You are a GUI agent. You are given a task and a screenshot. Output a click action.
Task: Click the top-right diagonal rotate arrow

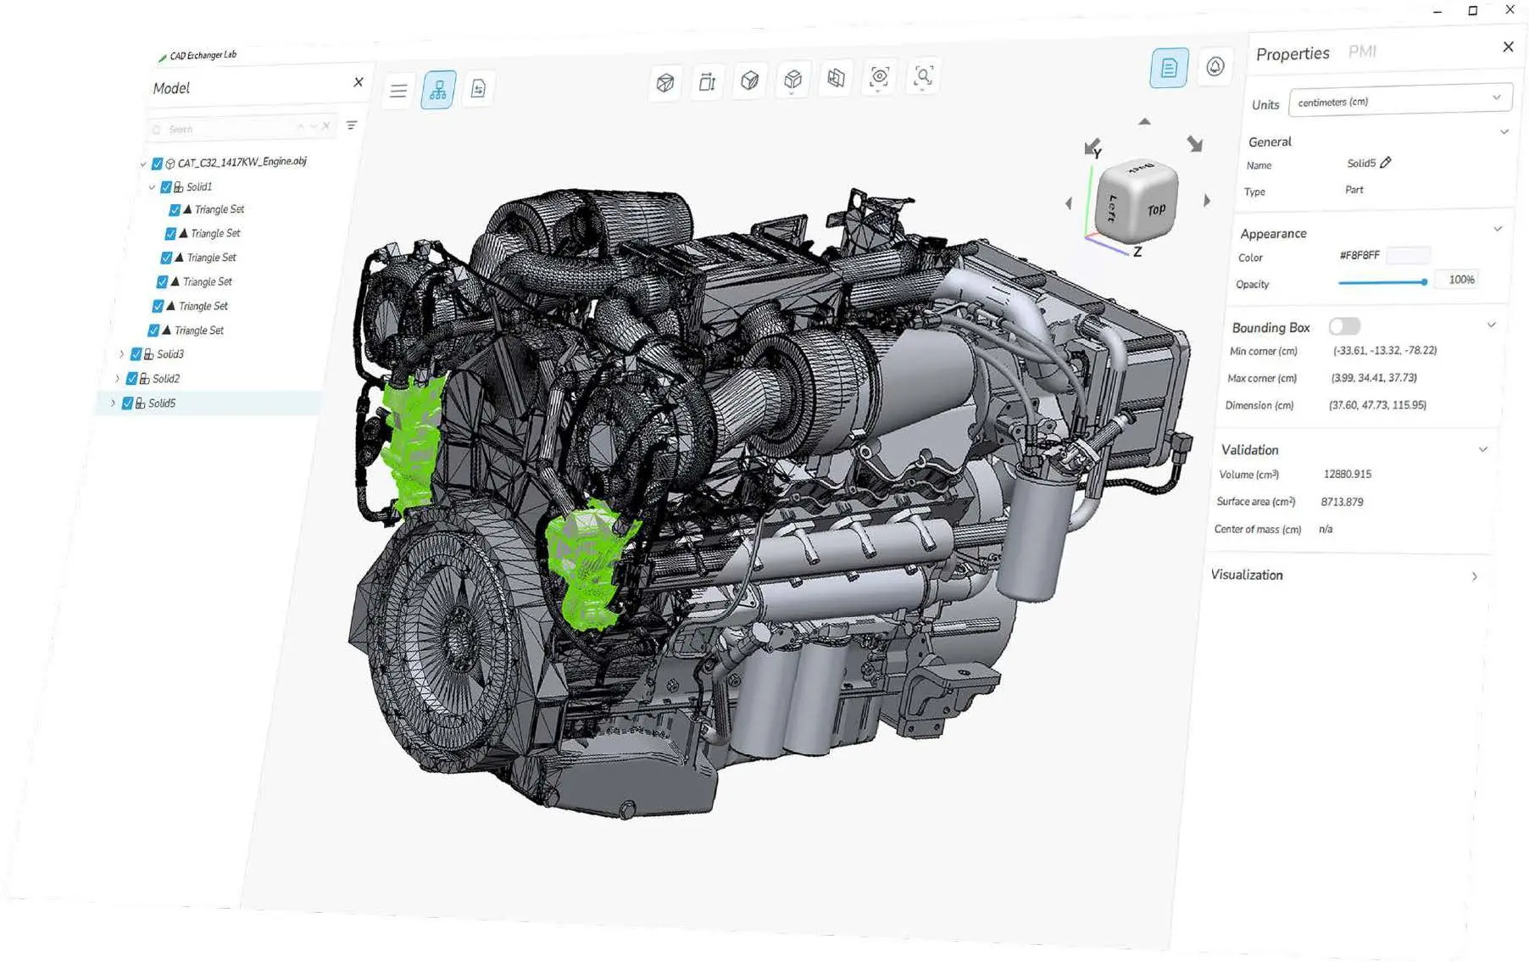1194,144
